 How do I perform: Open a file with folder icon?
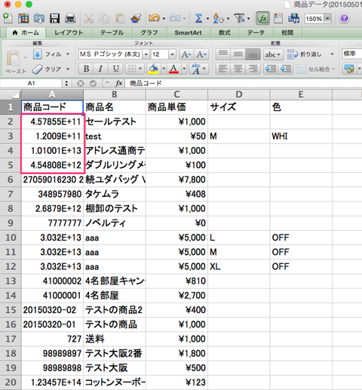[39, 18]
